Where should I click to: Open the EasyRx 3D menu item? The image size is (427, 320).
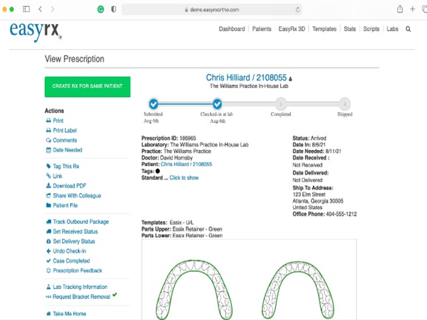click(x=291, y=29)
